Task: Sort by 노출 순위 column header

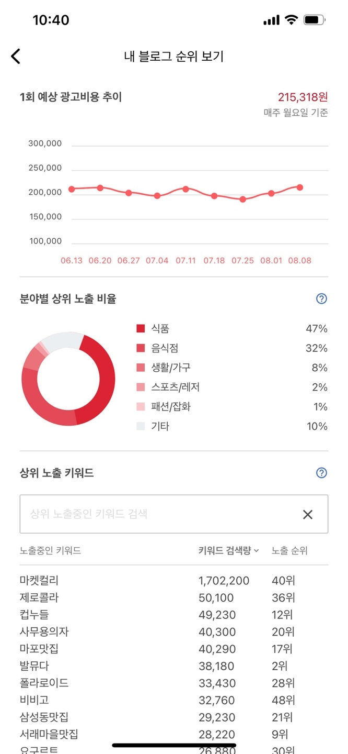Action: tap(289, 551)
